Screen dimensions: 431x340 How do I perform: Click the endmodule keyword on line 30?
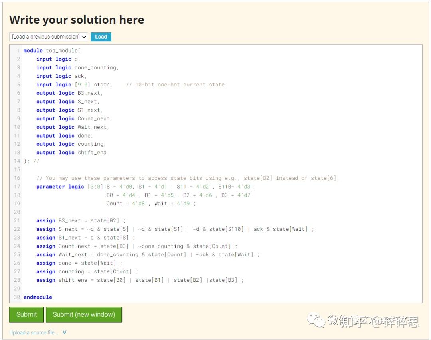tap(38, 297)
